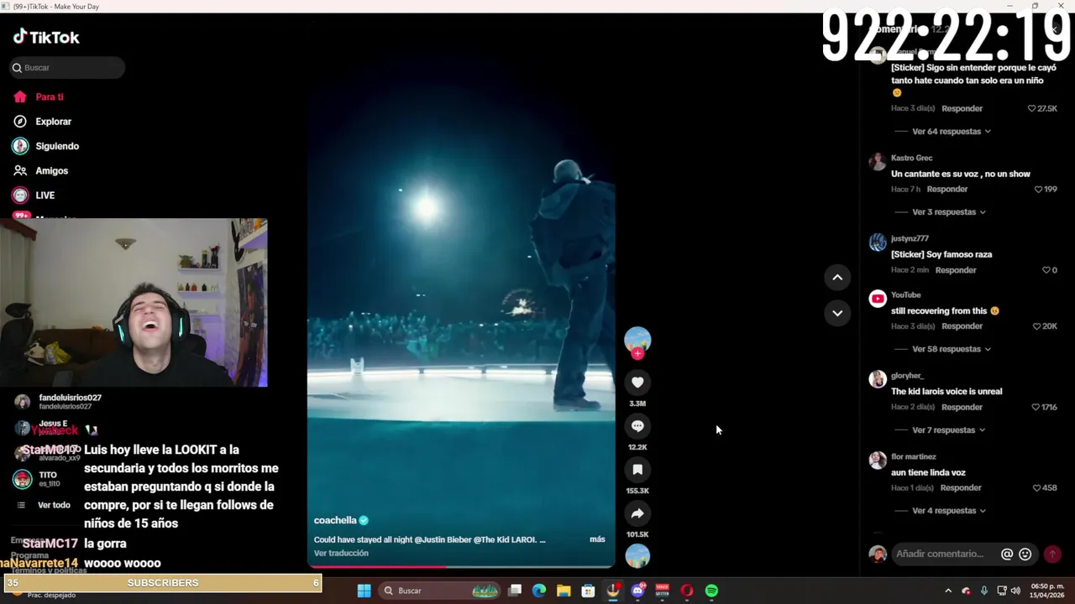Screen dimensions: 1075x604
Task: Reply to justynz777's comment
Action: coord(956,270)
